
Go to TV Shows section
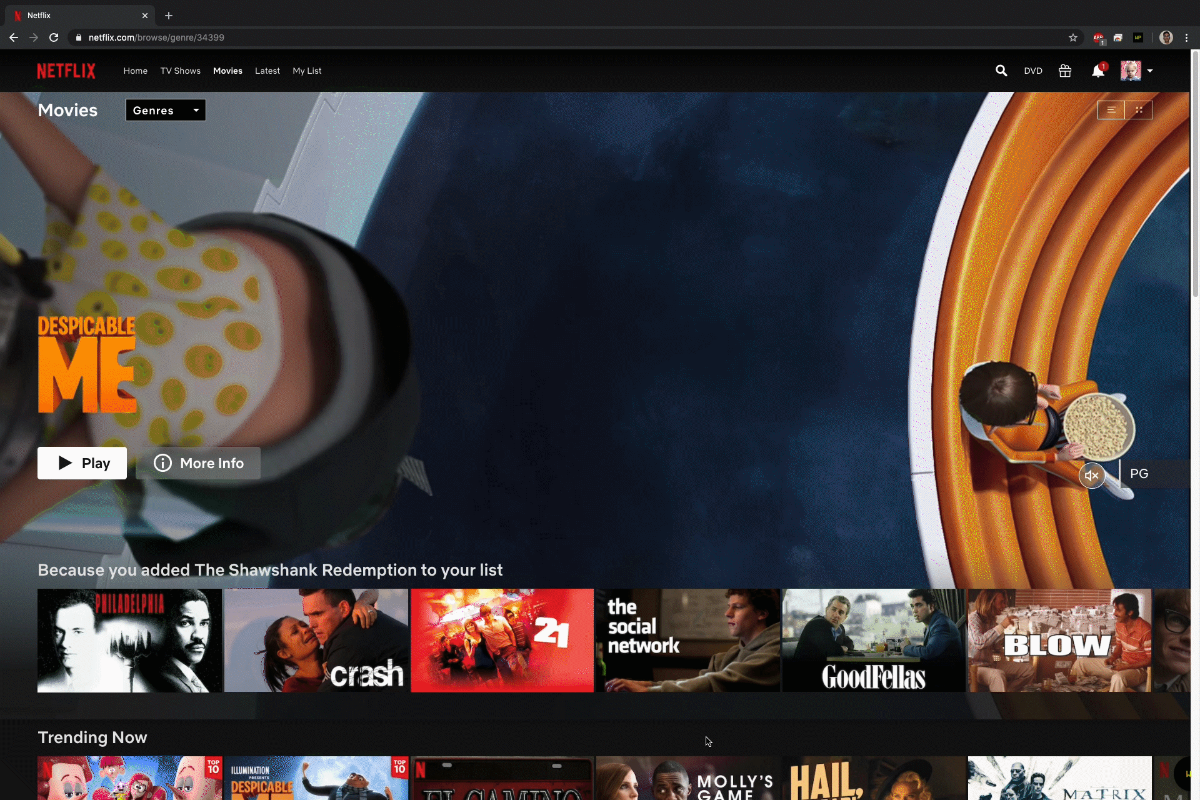click(180, 71)
